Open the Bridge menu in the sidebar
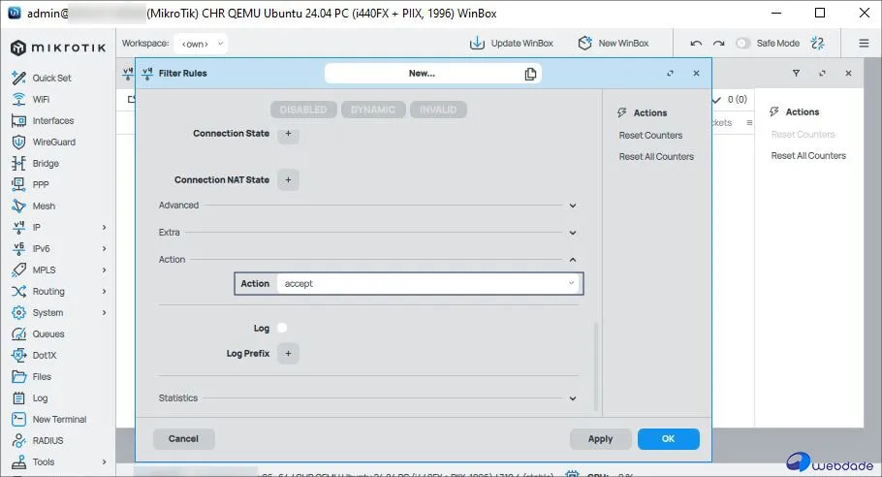 click(x=46, y=164)
